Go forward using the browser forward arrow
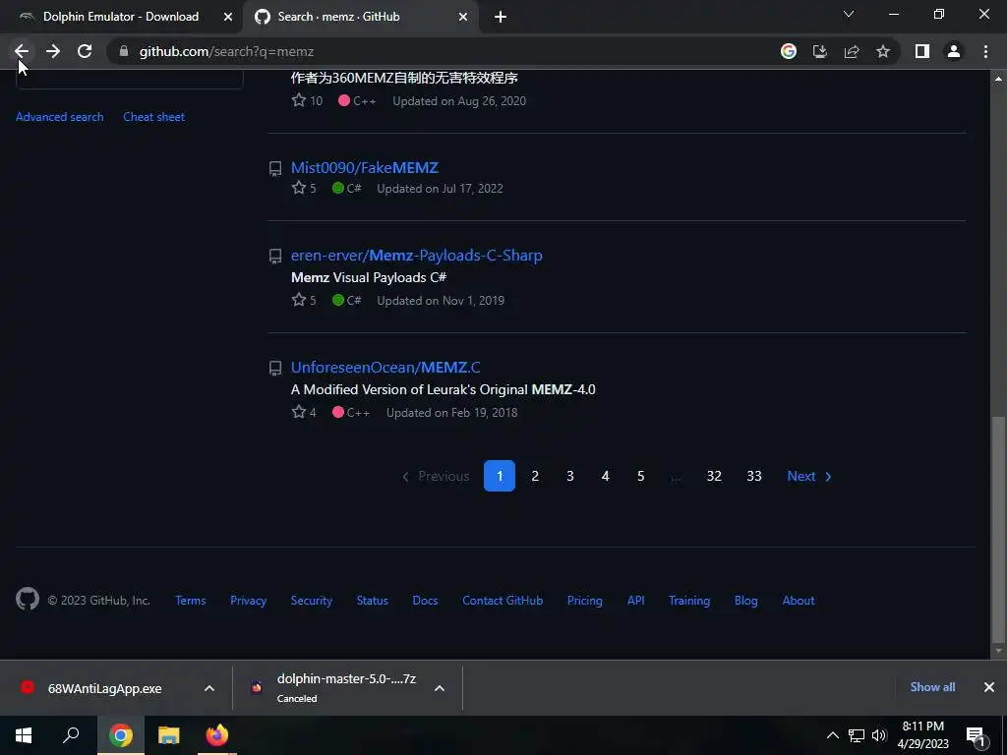 [53, 51]
